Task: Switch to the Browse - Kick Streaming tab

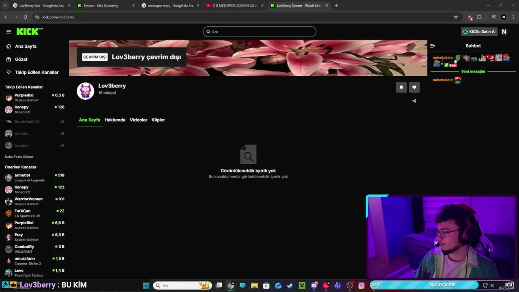Action: pos(106,6)
